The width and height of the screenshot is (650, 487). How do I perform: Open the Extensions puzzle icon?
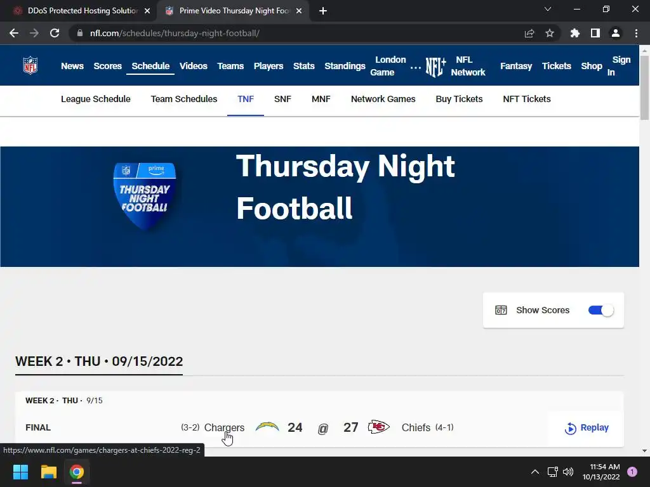[x=575, y=33]
